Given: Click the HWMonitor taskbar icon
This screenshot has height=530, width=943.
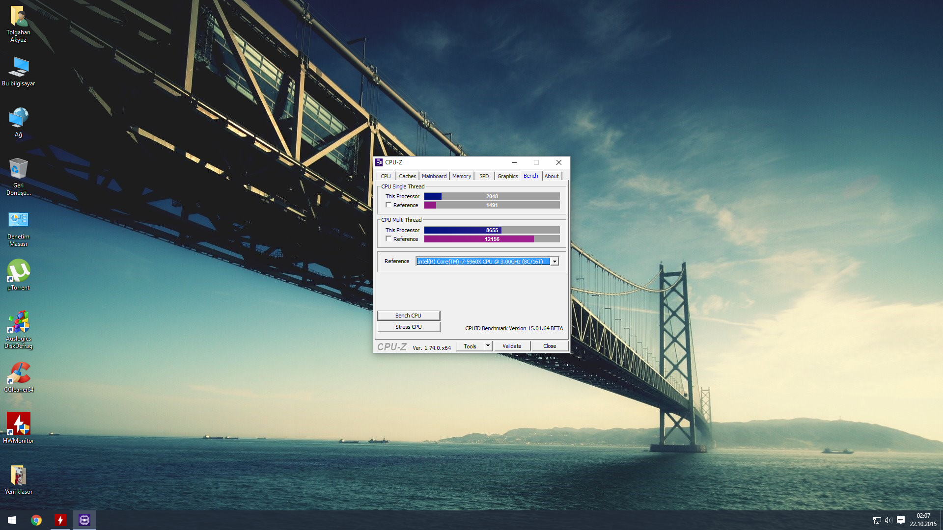Looking at the screenshot, I should [x=60, y=520].
